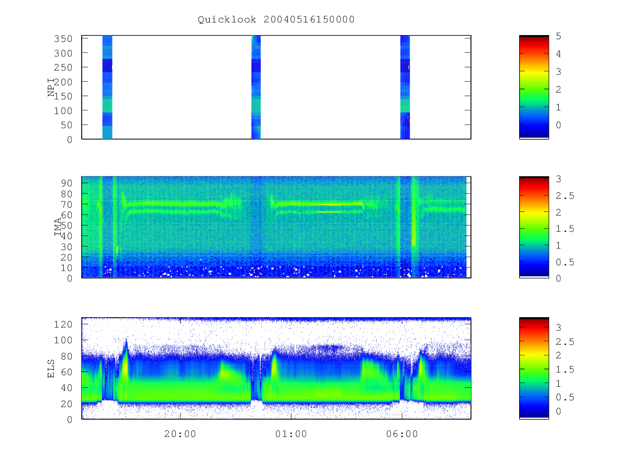
Task: Select the NPI axis label
Action: [52, 87]
